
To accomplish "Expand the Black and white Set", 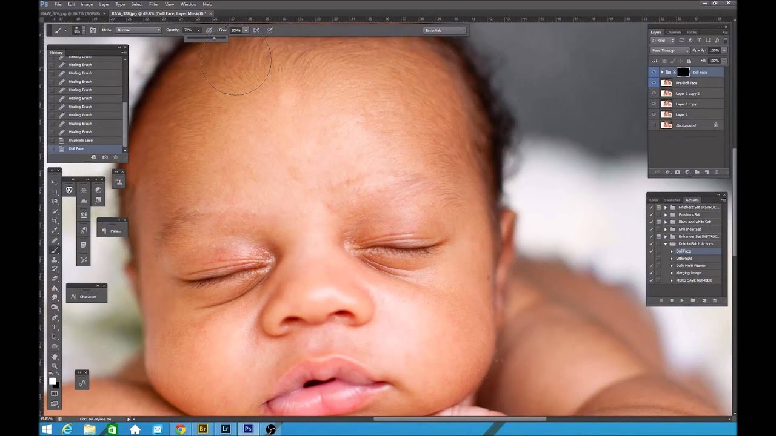I will coord(666,222).
